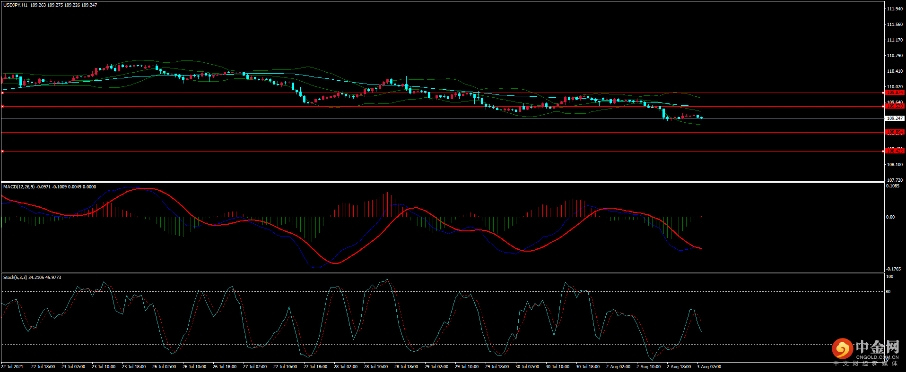Click the red 108.425 price tag
Image resolution: width=906 pixels, height=372 pixels.
895,151
